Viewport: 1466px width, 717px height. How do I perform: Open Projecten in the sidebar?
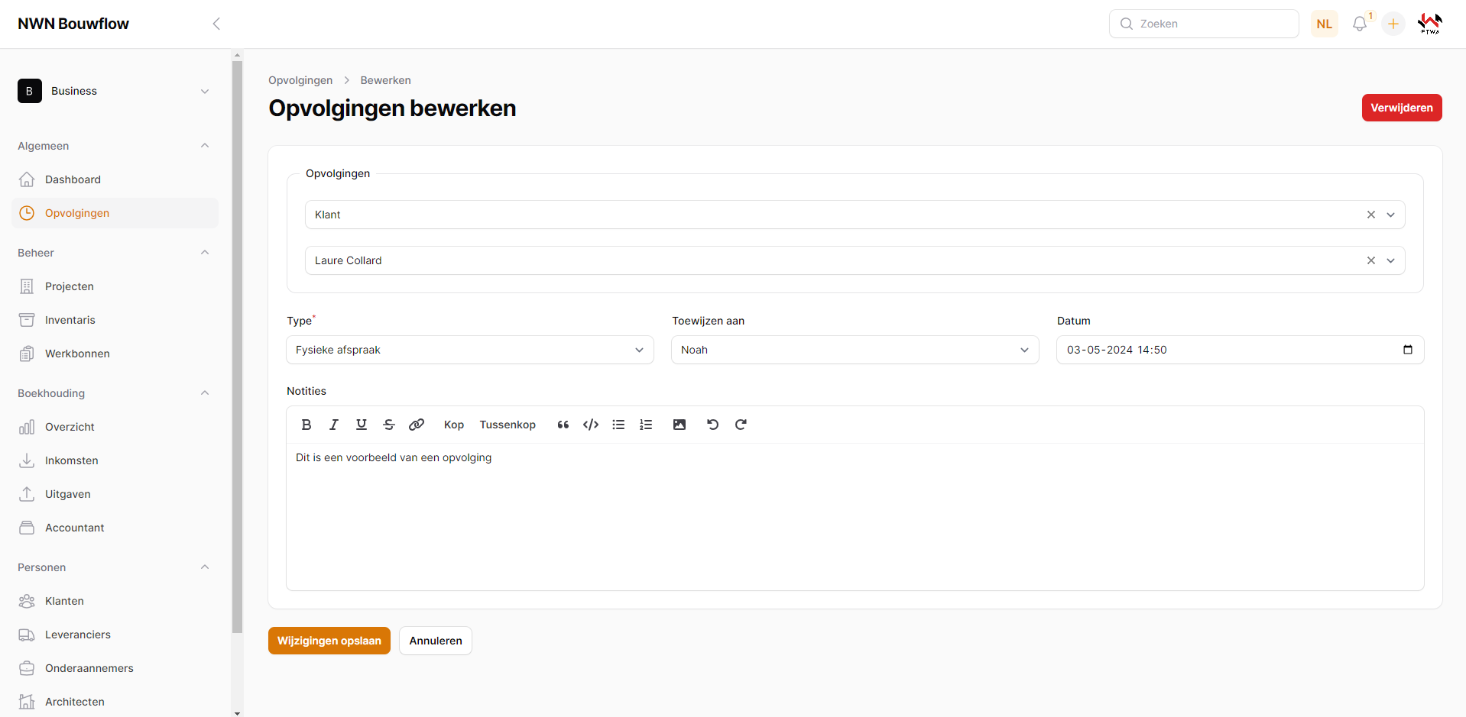coord(70,286)
